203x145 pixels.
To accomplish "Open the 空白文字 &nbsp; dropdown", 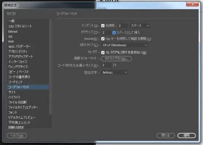I will click(114, 72).
